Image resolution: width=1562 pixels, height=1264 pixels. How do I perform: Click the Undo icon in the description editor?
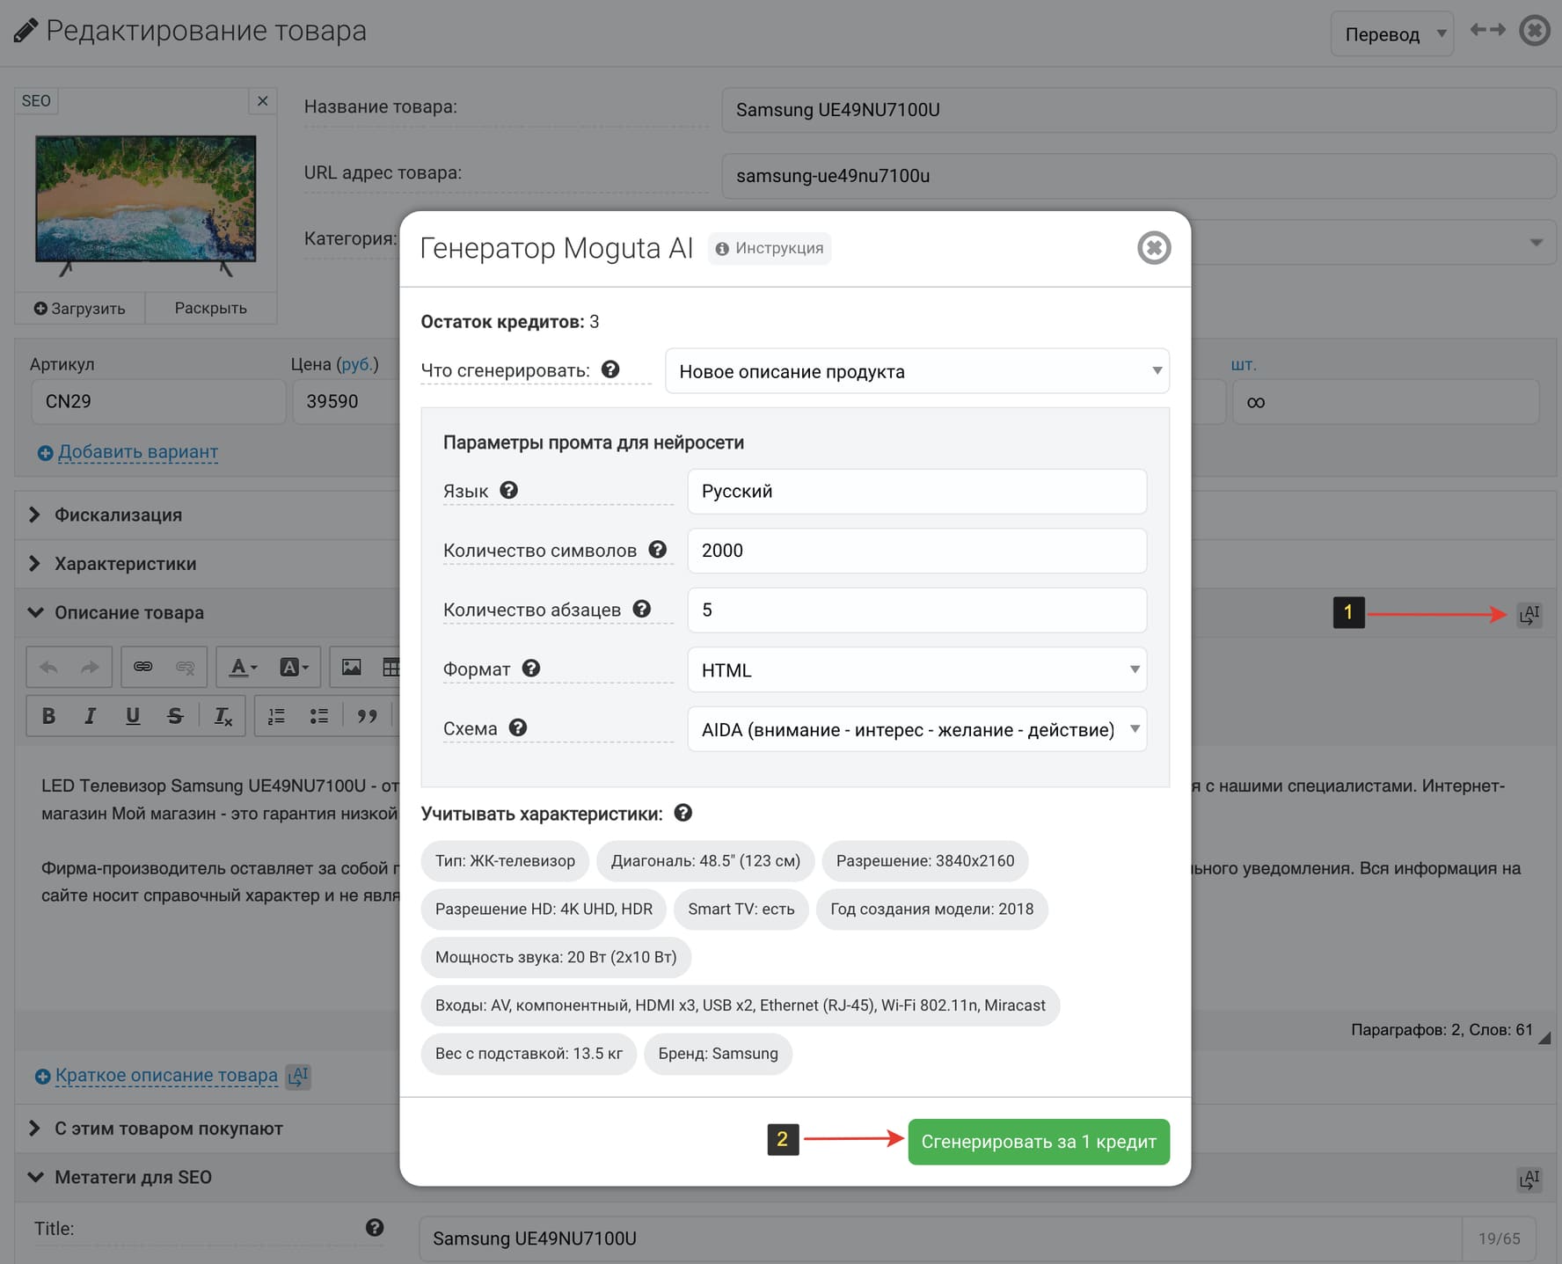pos(48,666)
